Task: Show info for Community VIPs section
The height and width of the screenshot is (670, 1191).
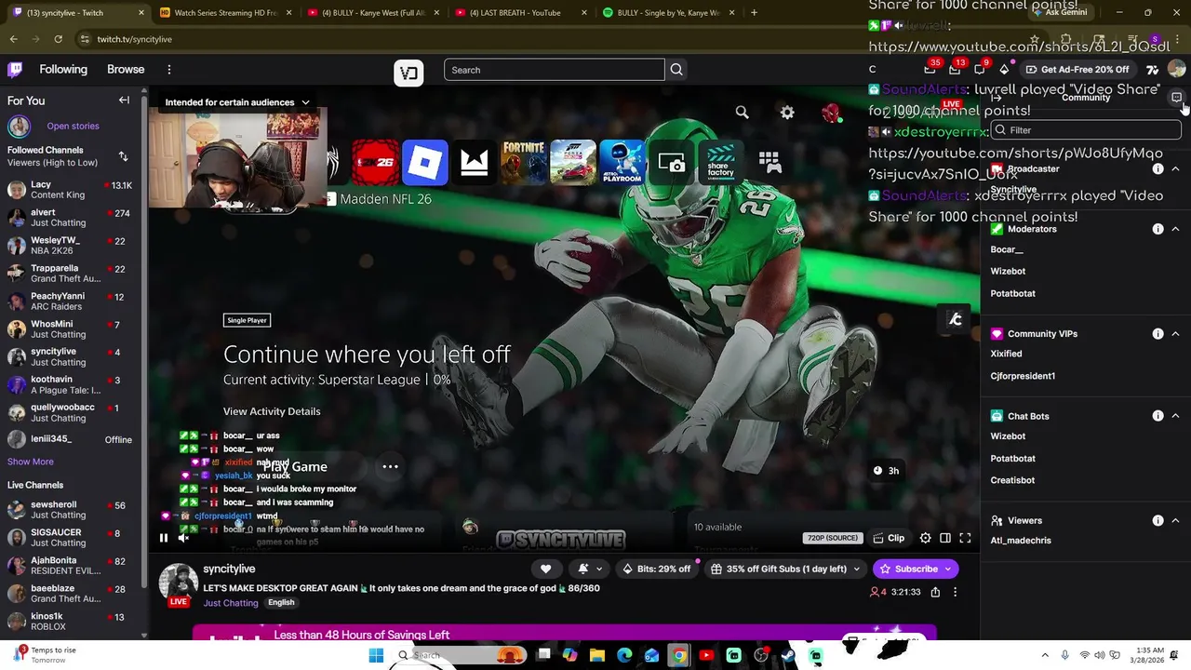Action: point(1158,334)
